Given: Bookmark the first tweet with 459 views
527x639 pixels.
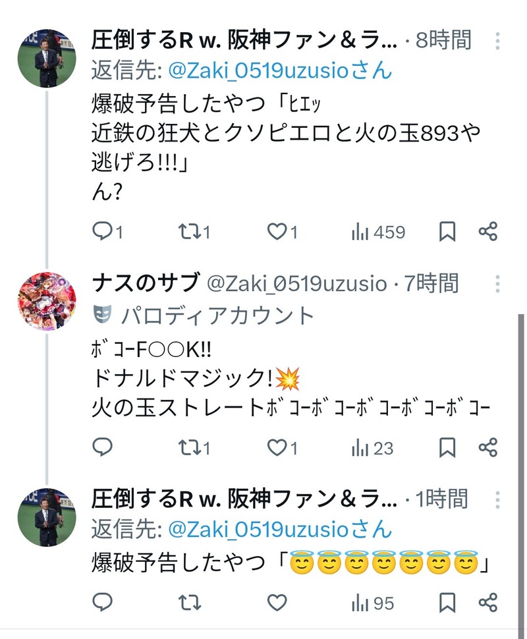Looking at the screenshot, I should [447, 231].
